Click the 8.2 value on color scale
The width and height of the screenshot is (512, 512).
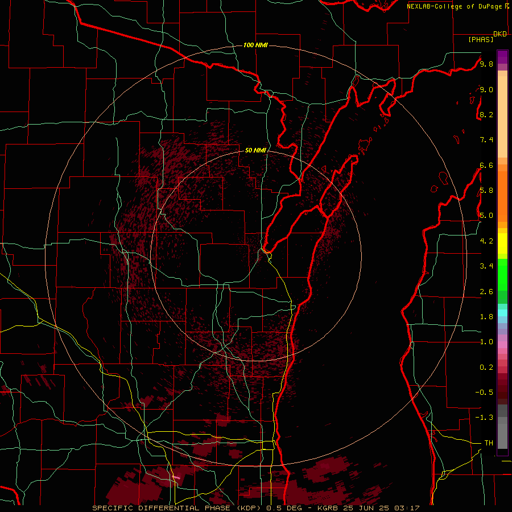[486, 114]
